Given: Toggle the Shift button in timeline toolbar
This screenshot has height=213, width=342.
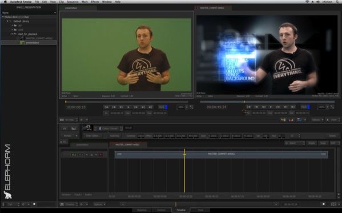Looking at the screenshot, I should pos(334,143).
